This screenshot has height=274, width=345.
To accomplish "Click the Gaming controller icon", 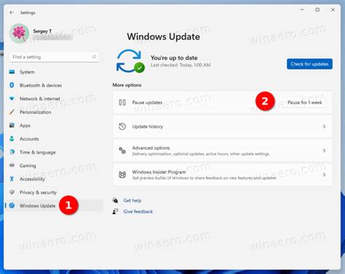I will click(x=12, y=165).
